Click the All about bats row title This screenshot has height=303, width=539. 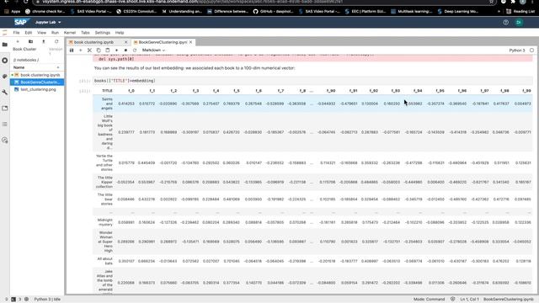104,261
